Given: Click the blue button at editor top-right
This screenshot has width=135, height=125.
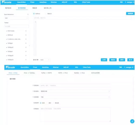Looking at the screenshot, I should (130, 14).
